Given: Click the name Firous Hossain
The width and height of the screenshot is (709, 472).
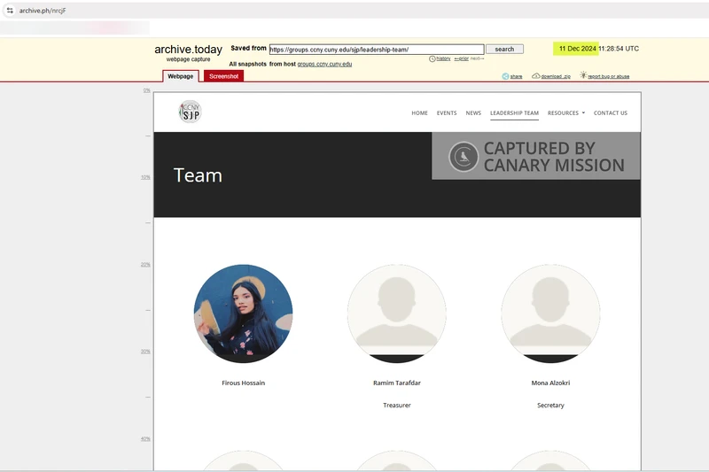Looking at the screenshot, I should [x=243, y=383].
